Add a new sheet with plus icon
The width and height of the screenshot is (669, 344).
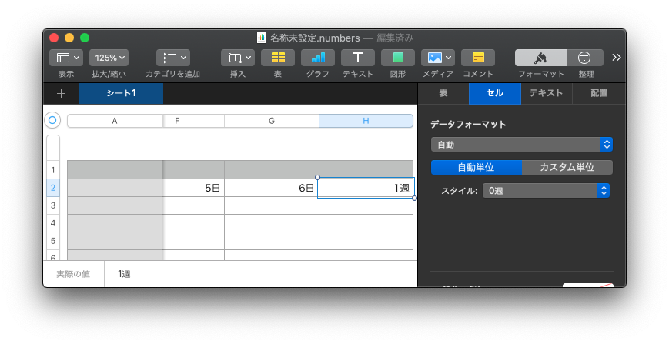(62, 93)
